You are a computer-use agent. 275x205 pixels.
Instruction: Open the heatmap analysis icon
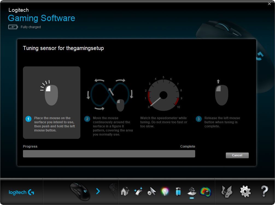point(206,191)
